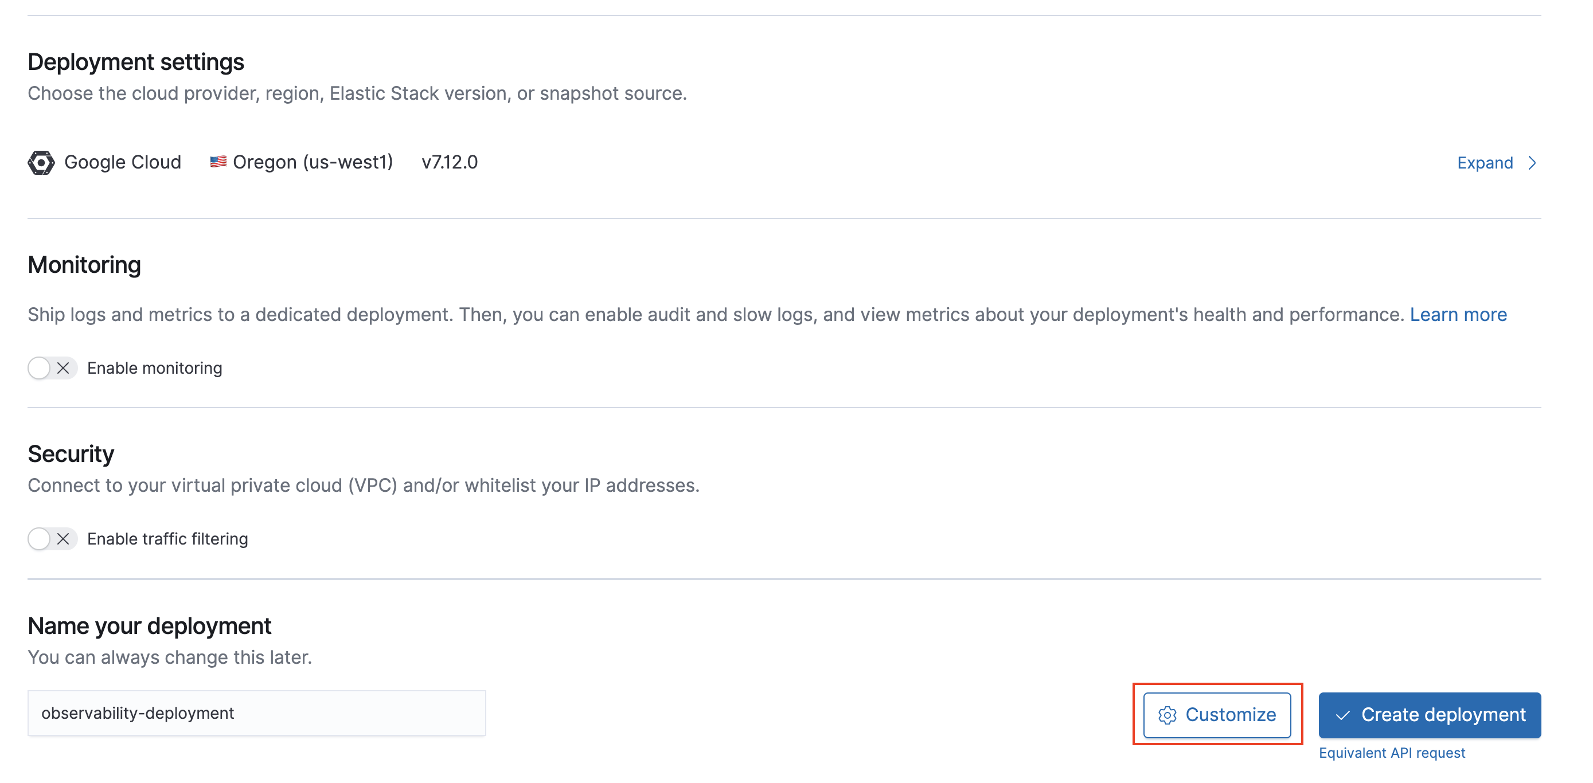Open the Customize deployment page
1593x783 pixels.
(1217, 715)
